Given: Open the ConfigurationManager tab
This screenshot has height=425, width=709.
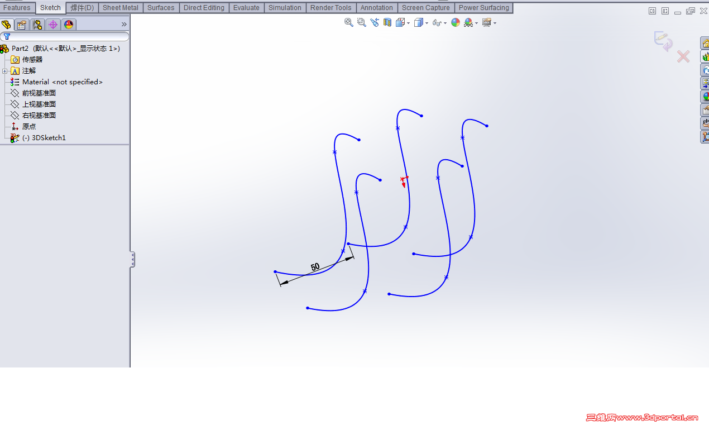Looking at the screenshot, I should point(37,24).
